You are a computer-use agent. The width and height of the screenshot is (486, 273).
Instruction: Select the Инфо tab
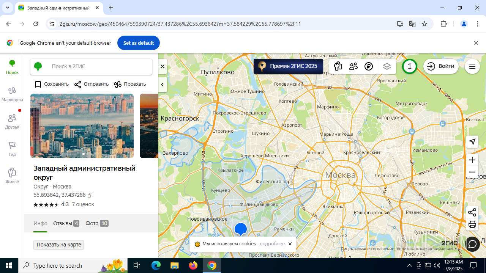40,223
